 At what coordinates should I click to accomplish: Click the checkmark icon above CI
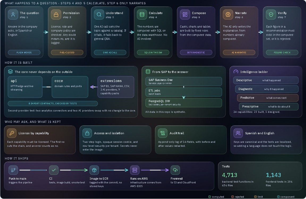point(54,170)
